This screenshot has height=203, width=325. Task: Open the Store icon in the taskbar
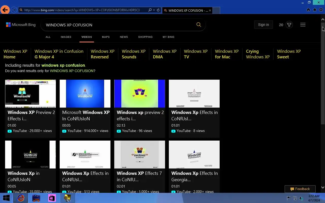52,198
